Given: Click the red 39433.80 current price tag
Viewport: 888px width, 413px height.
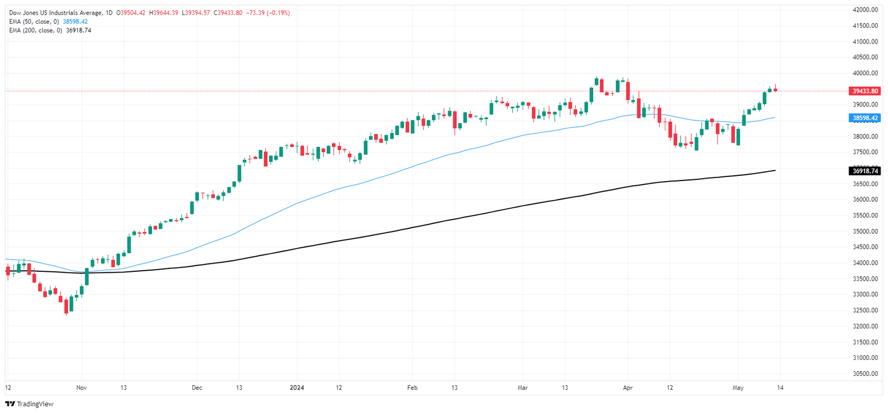Looking at the screenshot, I should [x=864, y=91].
